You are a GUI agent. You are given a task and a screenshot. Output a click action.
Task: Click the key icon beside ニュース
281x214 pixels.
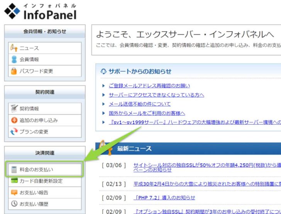14,48
